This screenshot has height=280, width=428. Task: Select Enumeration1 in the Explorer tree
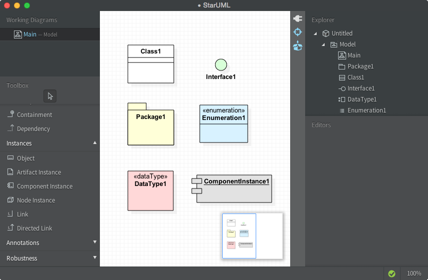[367, 110]
